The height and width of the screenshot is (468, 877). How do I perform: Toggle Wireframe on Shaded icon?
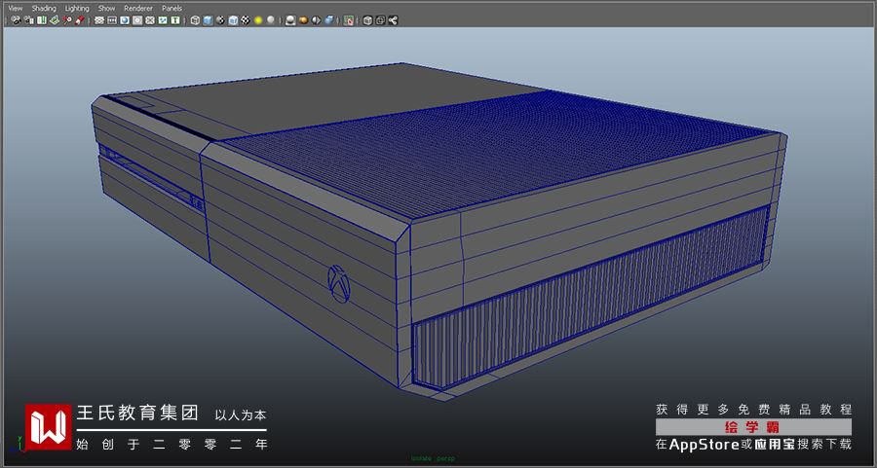(x=233, y=20)
